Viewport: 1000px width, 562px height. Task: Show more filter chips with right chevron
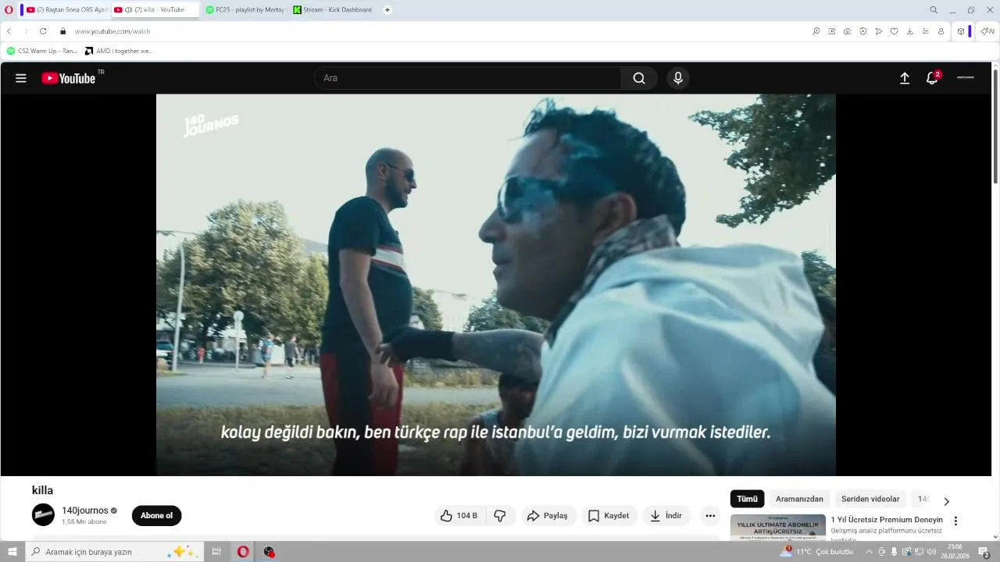coord(946,502)
